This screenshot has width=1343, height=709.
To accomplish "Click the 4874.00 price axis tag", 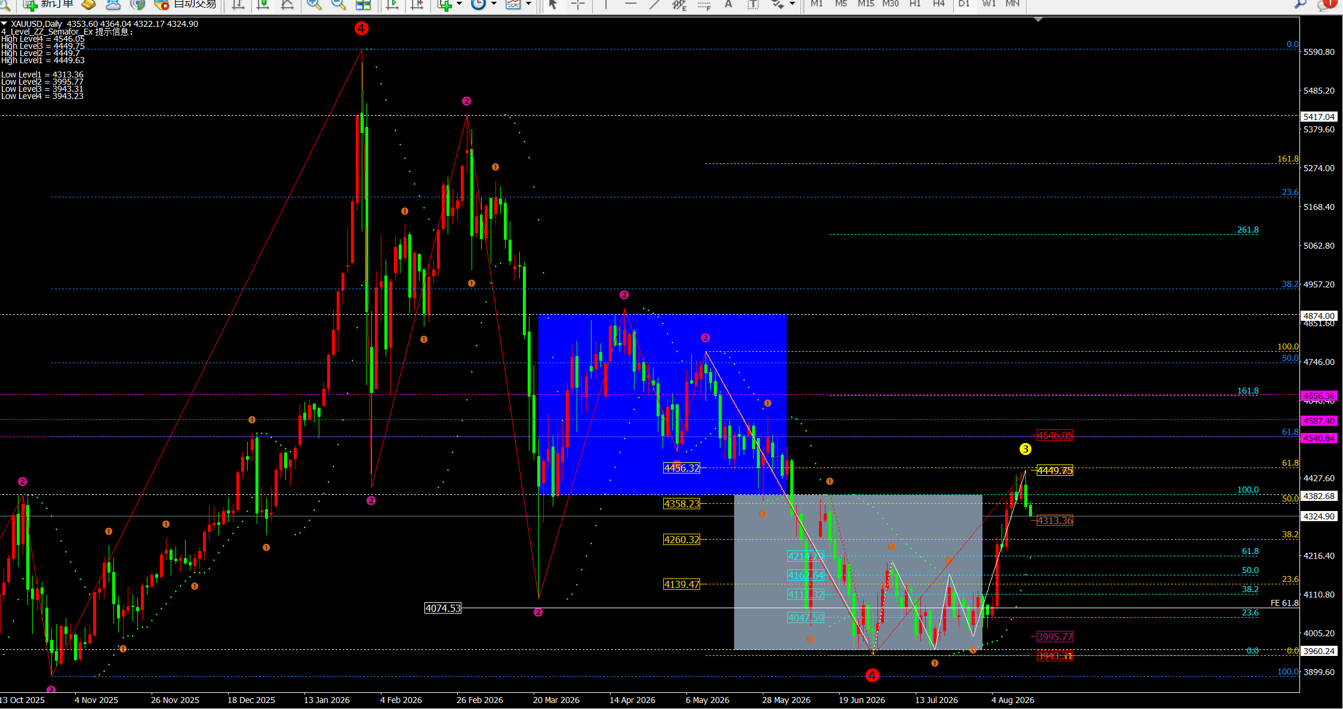I will [x=1319, y=316].
